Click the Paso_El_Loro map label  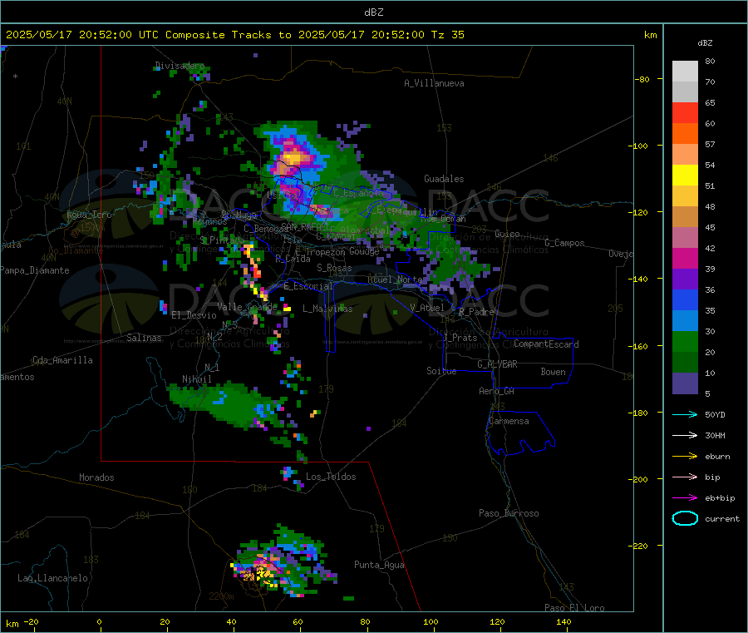(x=574, y=608)
